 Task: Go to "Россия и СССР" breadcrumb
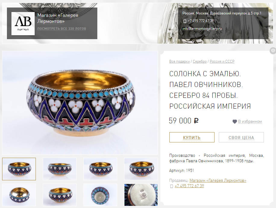[222, 61]
